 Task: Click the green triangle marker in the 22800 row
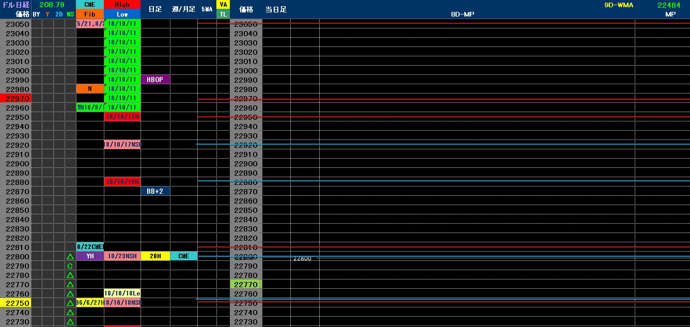[x=70, y=257]
